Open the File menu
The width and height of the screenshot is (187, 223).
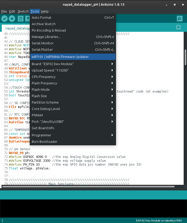pyautogui.click(x=4, y=11)
